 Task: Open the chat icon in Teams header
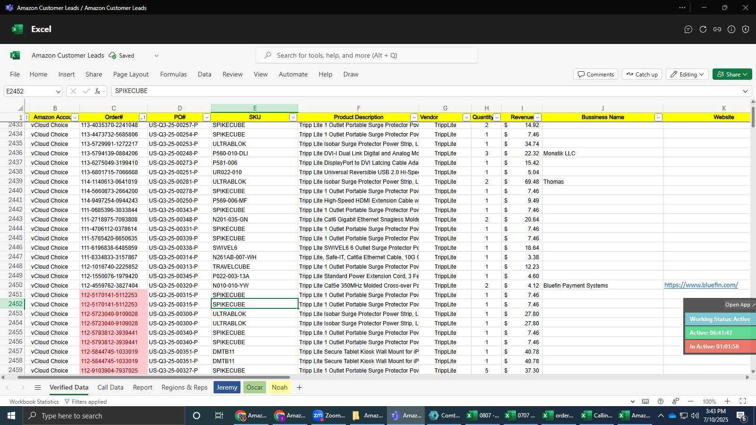(688, 29)
